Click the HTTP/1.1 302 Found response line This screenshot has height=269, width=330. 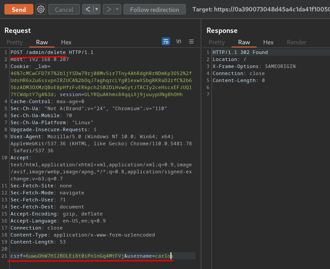pyautogui.click(x=240, y=52)
